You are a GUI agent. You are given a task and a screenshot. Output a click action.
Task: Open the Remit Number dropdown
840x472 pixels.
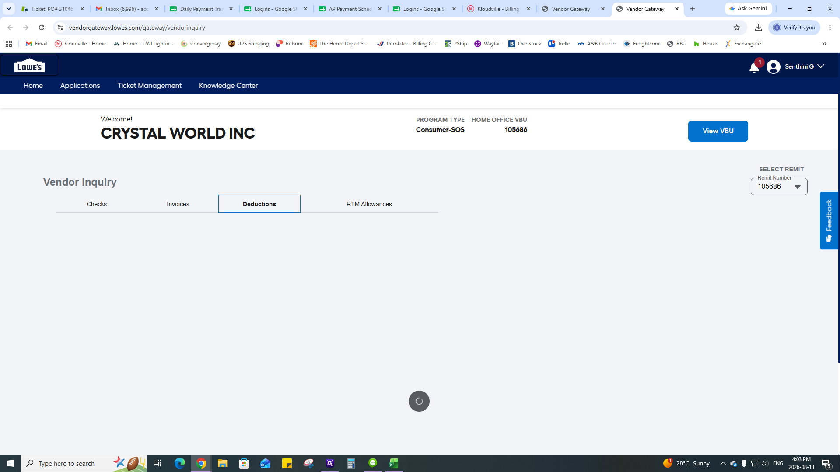tap(779, 187)
